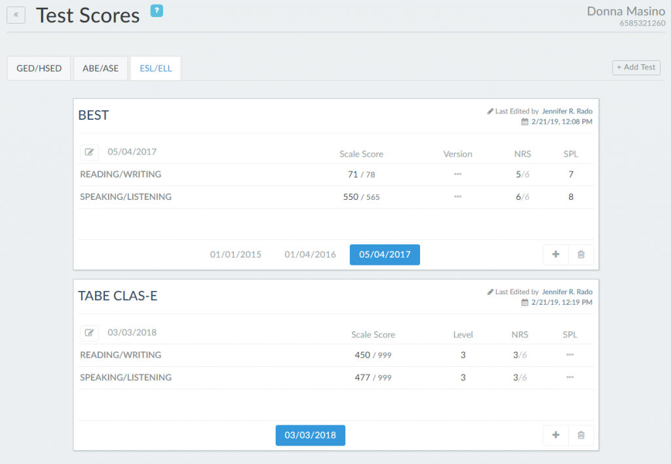The width and height of the screenshot is (671, 464).
Task: Select the 03/03/2018 TABE test date
Action: [310, 436]
